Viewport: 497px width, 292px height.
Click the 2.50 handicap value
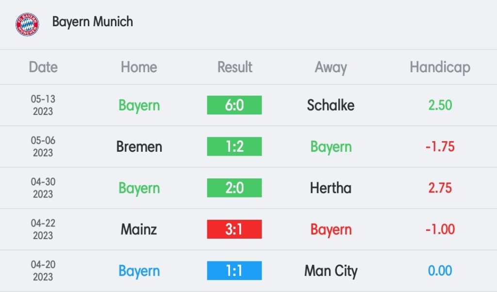coord(440,105)
